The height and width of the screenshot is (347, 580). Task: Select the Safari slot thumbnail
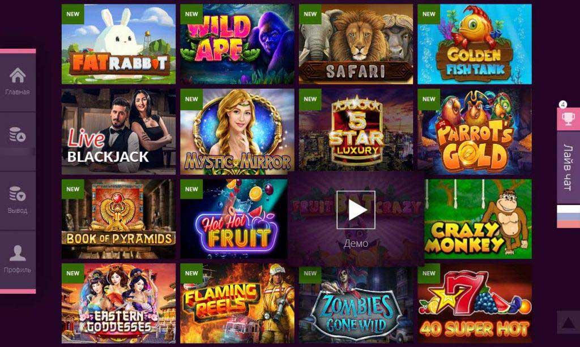(x=356, y=44)
